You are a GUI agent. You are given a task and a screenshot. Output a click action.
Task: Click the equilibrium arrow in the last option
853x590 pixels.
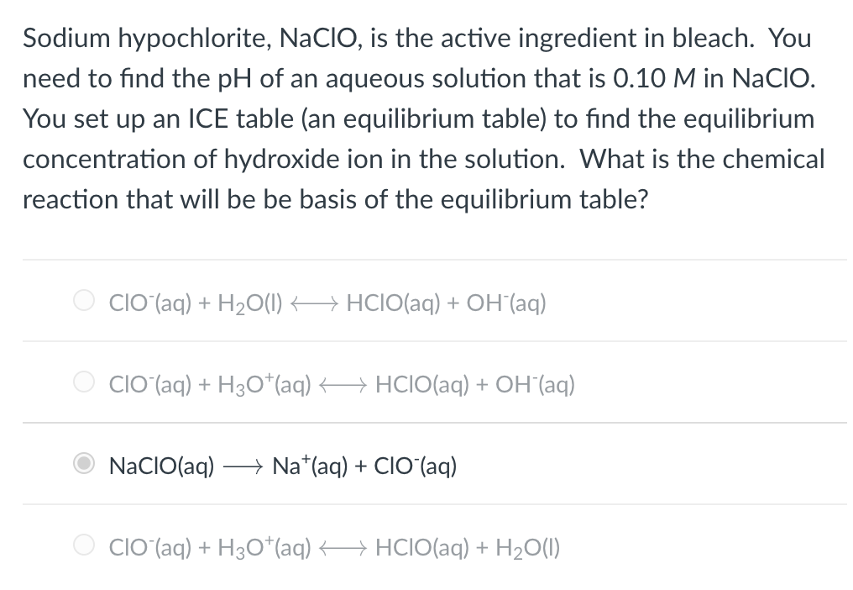[344, 547]
